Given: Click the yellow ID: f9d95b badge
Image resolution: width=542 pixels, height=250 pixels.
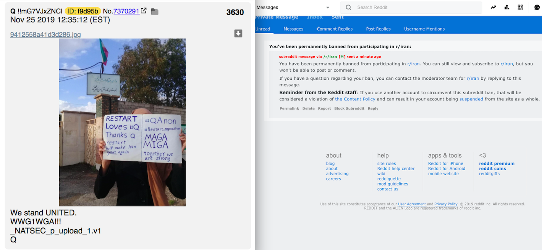Looking at the screenshot, I should tap(83, 11).
